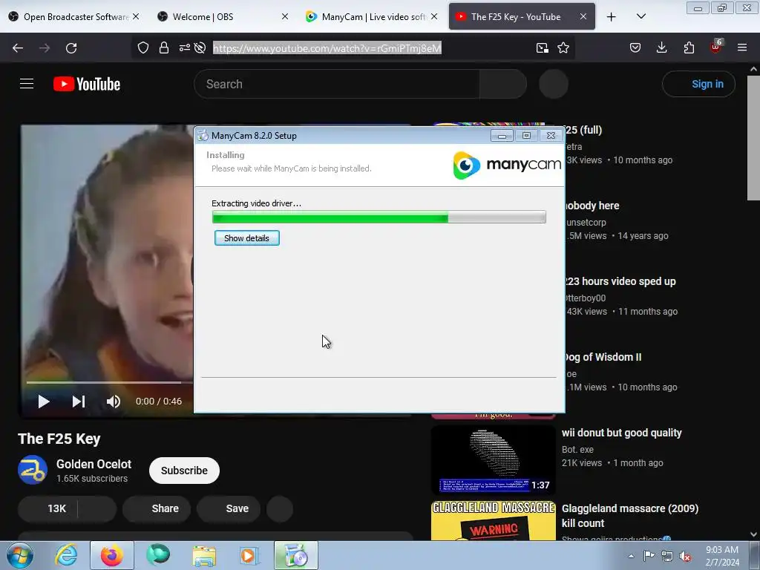
Task: Go to YouTube home via the logo
Action: 87,84
